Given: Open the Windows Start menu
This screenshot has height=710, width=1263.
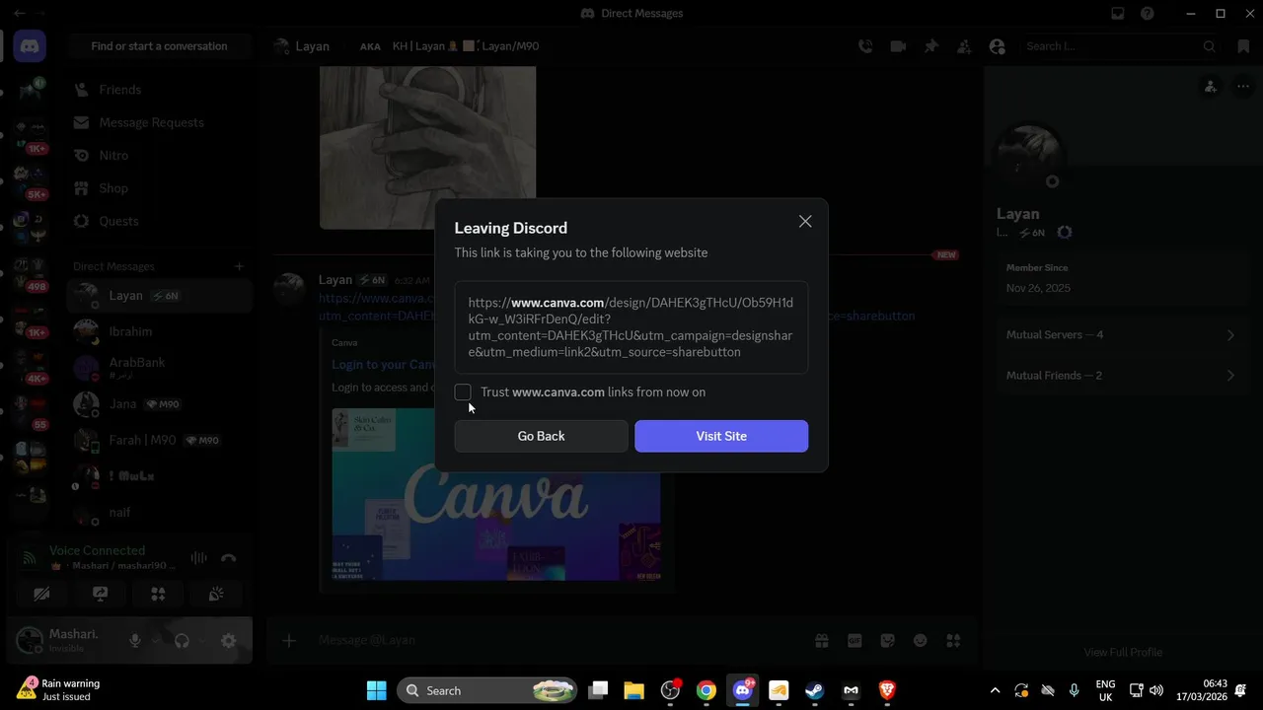Looking at the screenshot, I should [x=376, y=690].
